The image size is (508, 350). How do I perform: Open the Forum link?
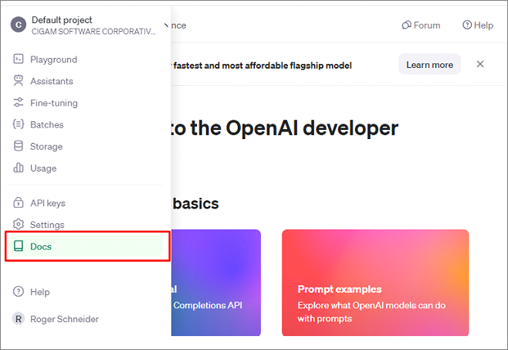coord(421,25)
